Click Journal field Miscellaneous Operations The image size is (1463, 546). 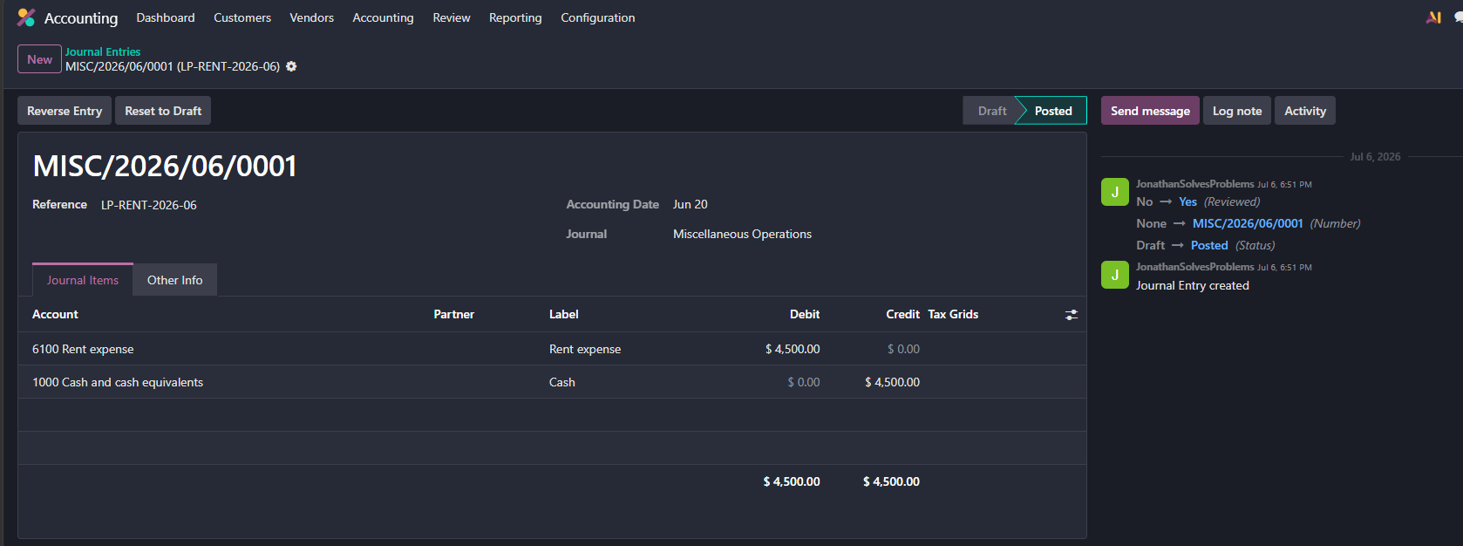(742, 234)
